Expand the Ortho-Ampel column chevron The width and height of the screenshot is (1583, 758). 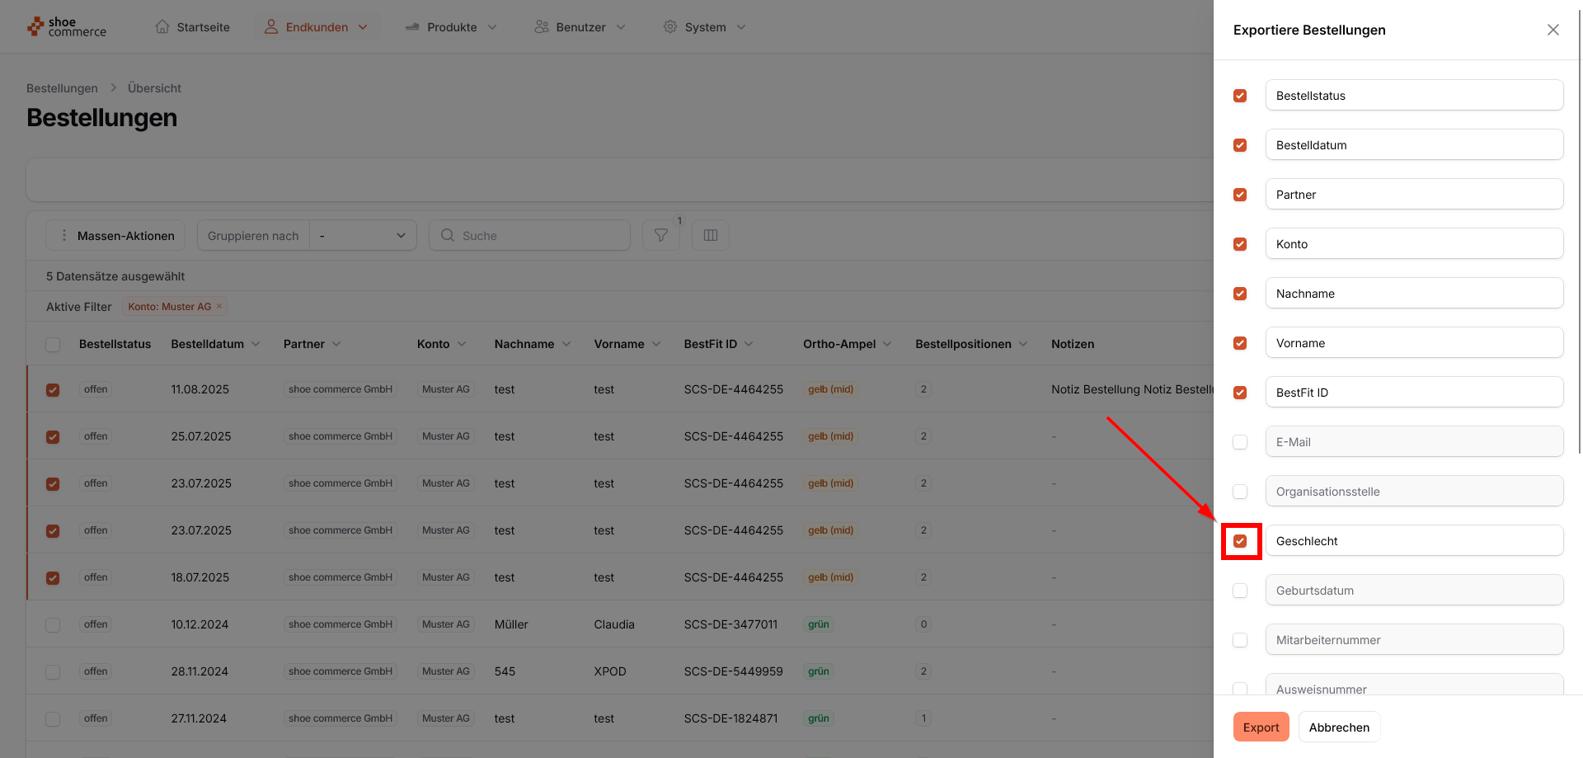coord(887,344)
